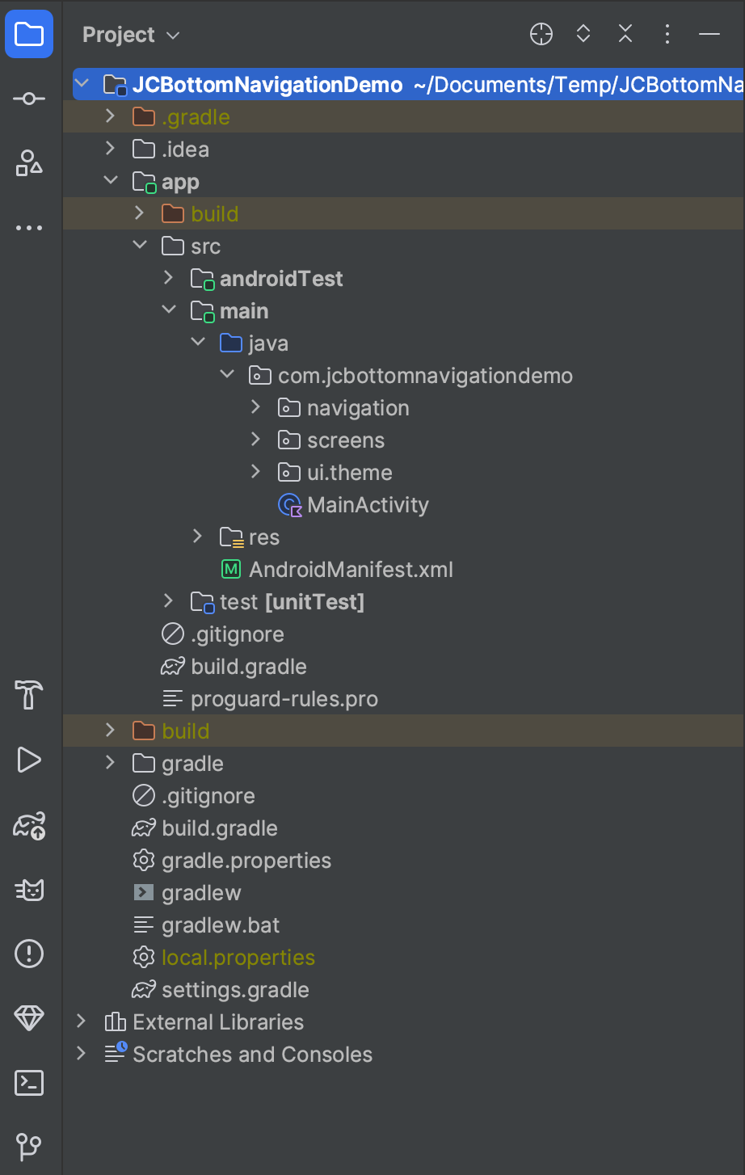745x1175 pixels.
Task: Select Opened File using the crosshair icon
Action: pyautogui.click(x=541, y=34)
